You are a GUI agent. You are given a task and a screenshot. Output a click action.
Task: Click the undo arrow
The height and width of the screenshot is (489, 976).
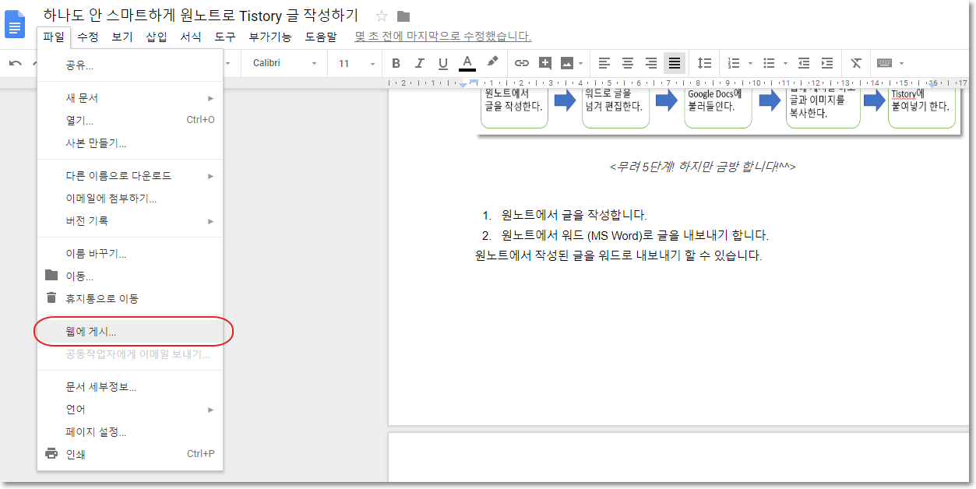pos(16,63)
